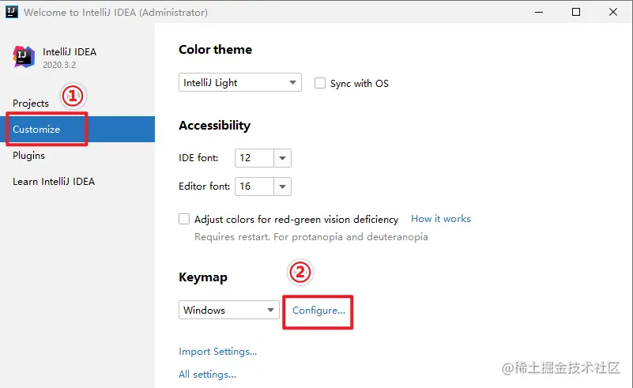Open the Plugins tab
This screenshot has height=388, width=633.
pyautogui.click(x=28, y=156)
